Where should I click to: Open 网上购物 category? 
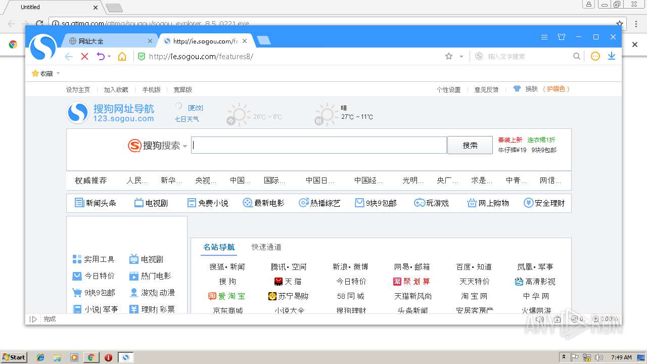(488, 203)
